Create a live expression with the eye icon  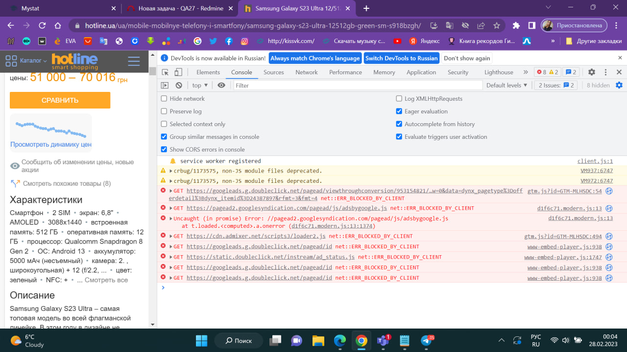coord(221,85)
